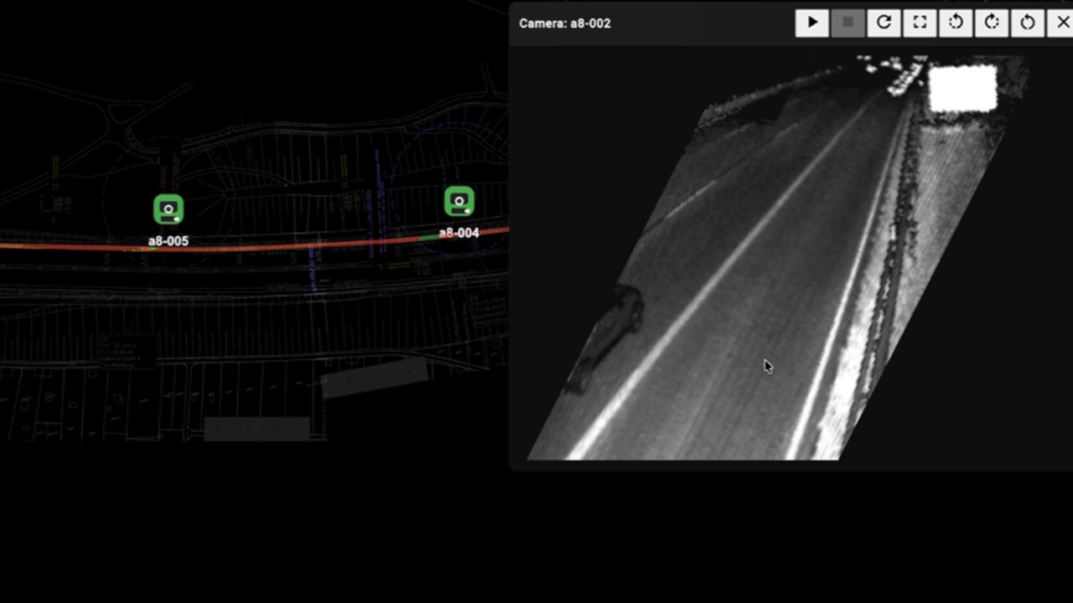The height and width of the screenshot is (603, 1073).
Task: Rotate the camera image clockwise
Action: point(992,23)
